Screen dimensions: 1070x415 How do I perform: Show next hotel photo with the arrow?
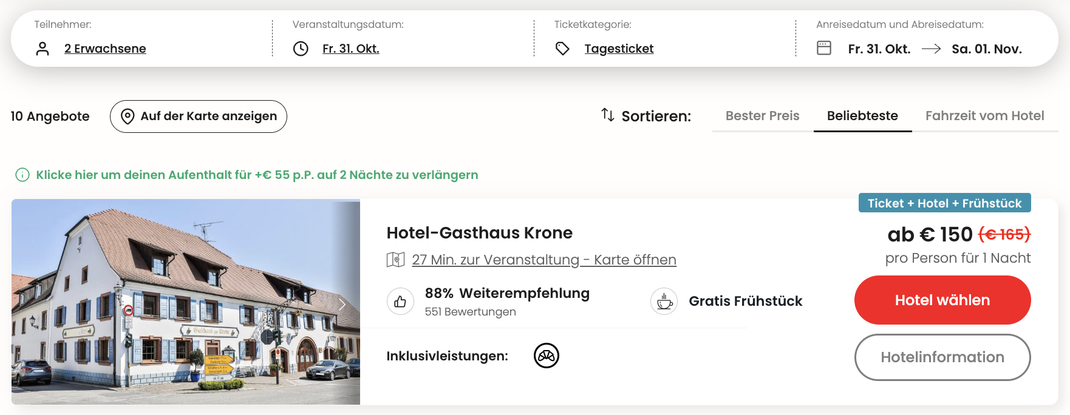pyautogui.click(x=342, y=304)
